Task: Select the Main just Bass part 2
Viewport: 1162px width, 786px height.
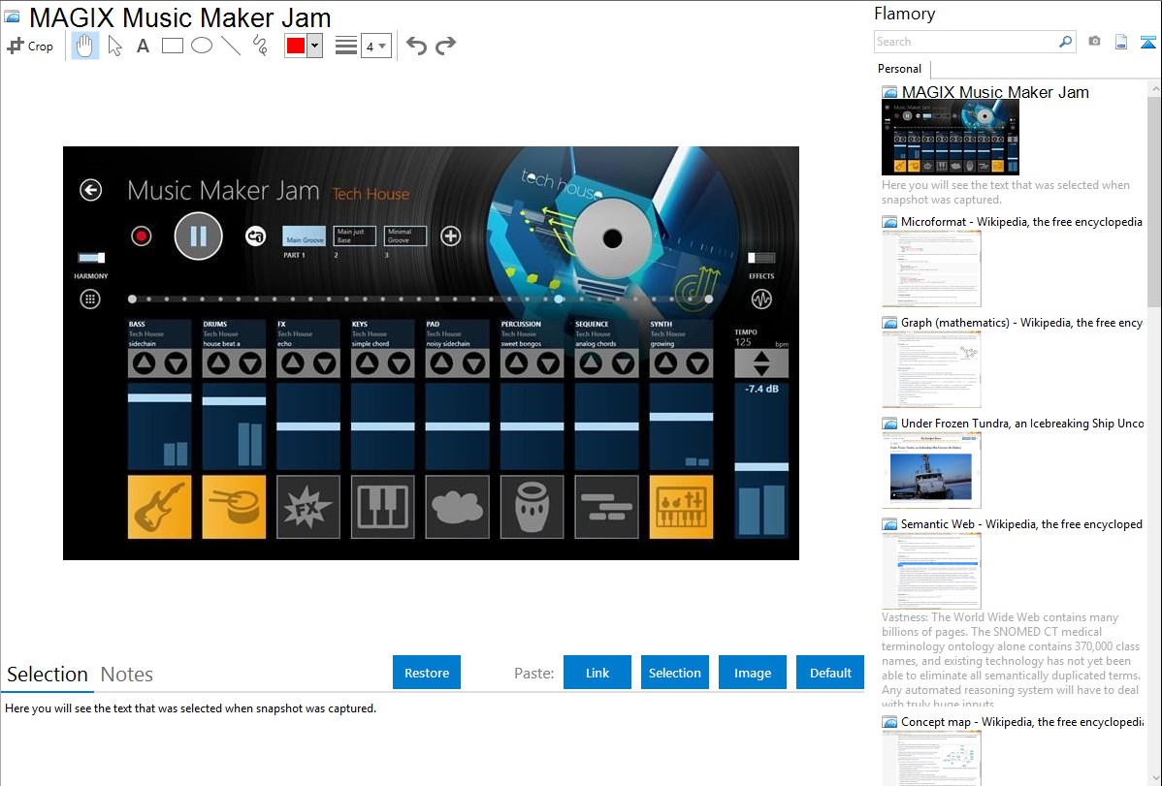Action: [354, 236]
